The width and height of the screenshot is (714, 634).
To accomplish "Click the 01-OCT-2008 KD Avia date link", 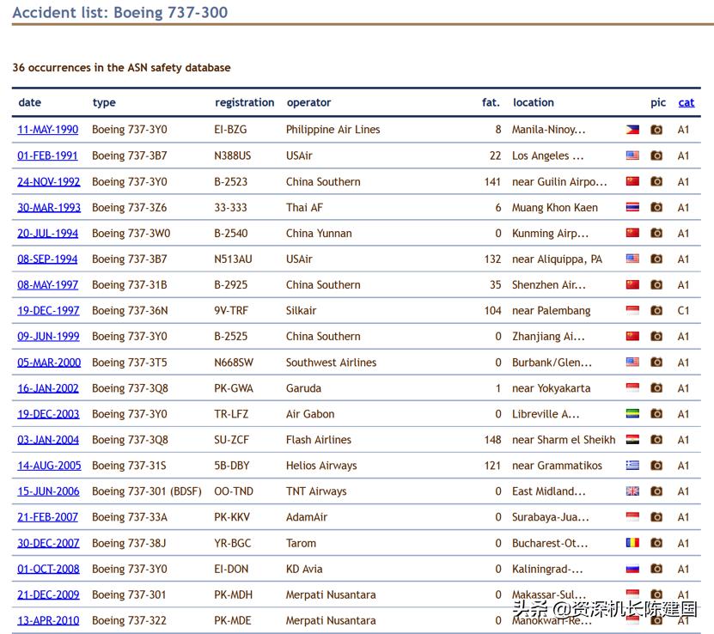I will (48, 569).
